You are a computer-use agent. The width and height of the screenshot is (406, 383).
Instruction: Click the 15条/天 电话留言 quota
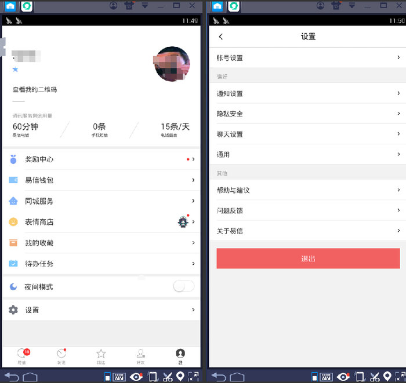(x=175, y=129)
